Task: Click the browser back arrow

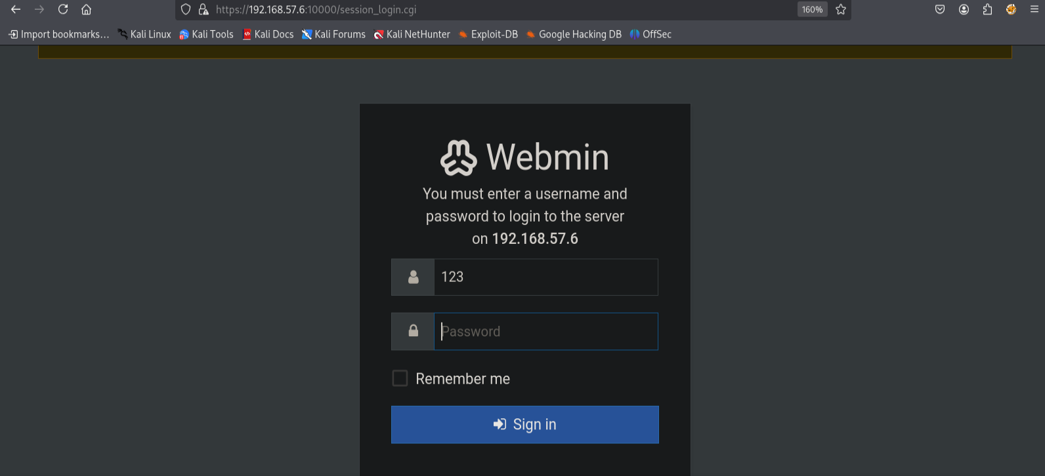Action: [16, 10]
